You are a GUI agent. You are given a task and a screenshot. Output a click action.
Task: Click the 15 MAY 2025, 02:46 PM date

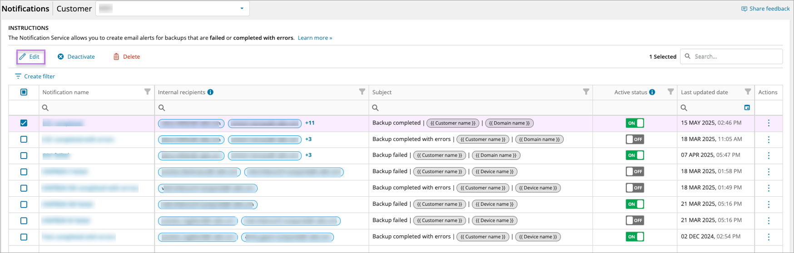click(x=711, y=123)
